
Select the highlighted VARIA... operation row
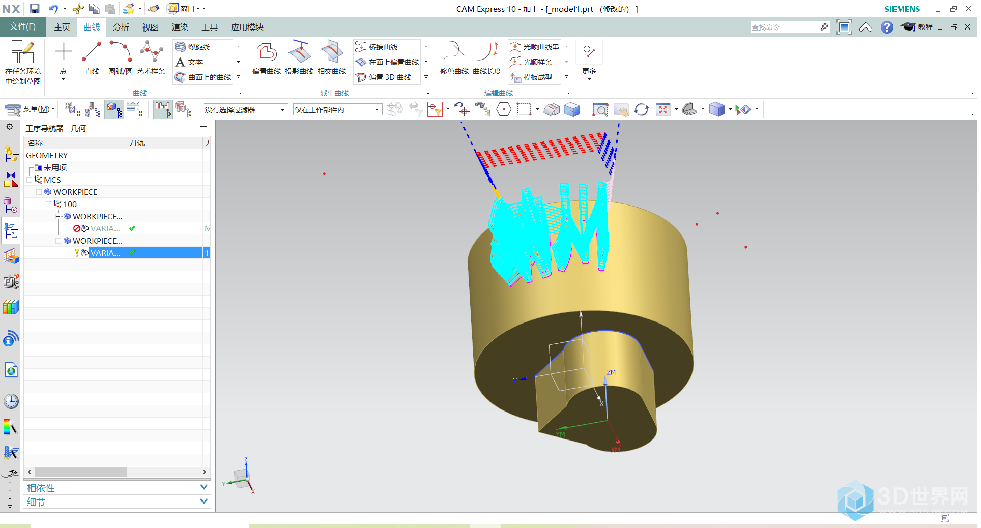[117, 253]
